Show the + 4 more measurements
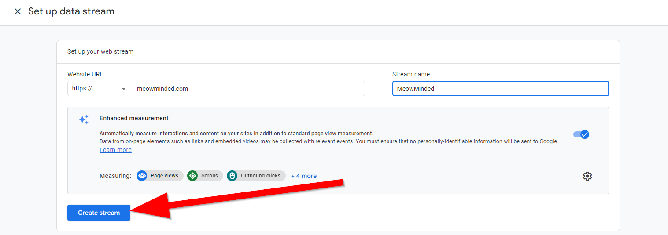This screenshot has width=668, height=235. 304,176
